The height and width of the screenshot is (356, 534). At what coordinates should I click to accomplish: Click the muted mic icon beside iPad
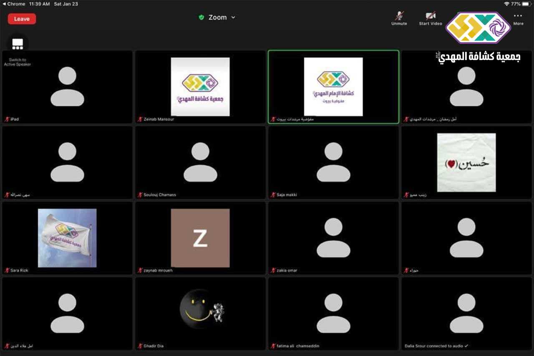[x=7, y=119]
